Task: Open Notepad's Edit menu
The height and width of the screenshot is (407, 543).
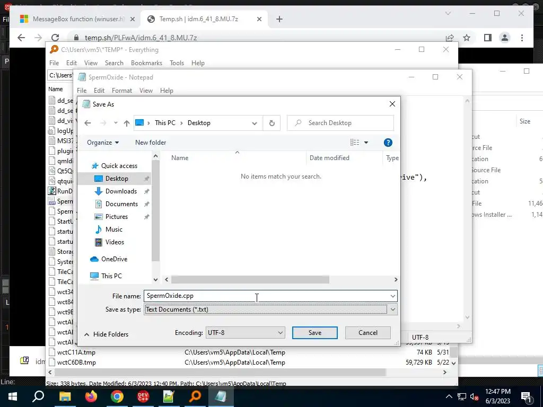Action: 99,91
